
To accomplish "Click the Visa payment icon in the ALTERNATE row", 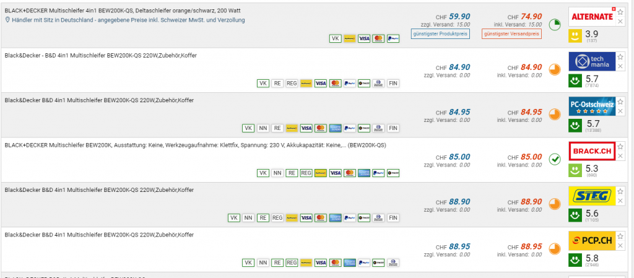I will click(x=364, y=38).
